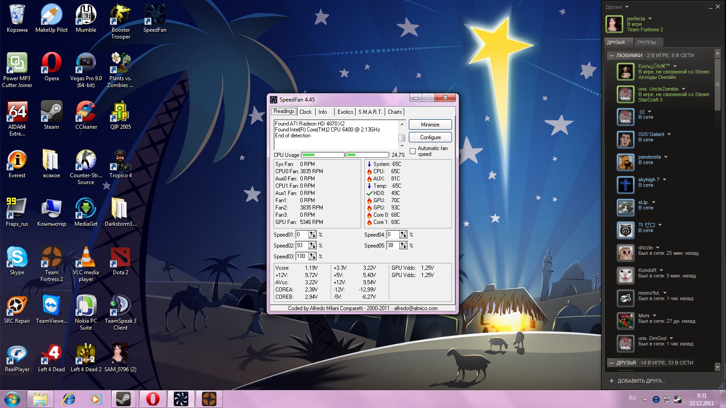The height and width of the screenshot is (408, 726).
Task: Launch TeamViewer desktop shortcut
Action: [51, 309]
